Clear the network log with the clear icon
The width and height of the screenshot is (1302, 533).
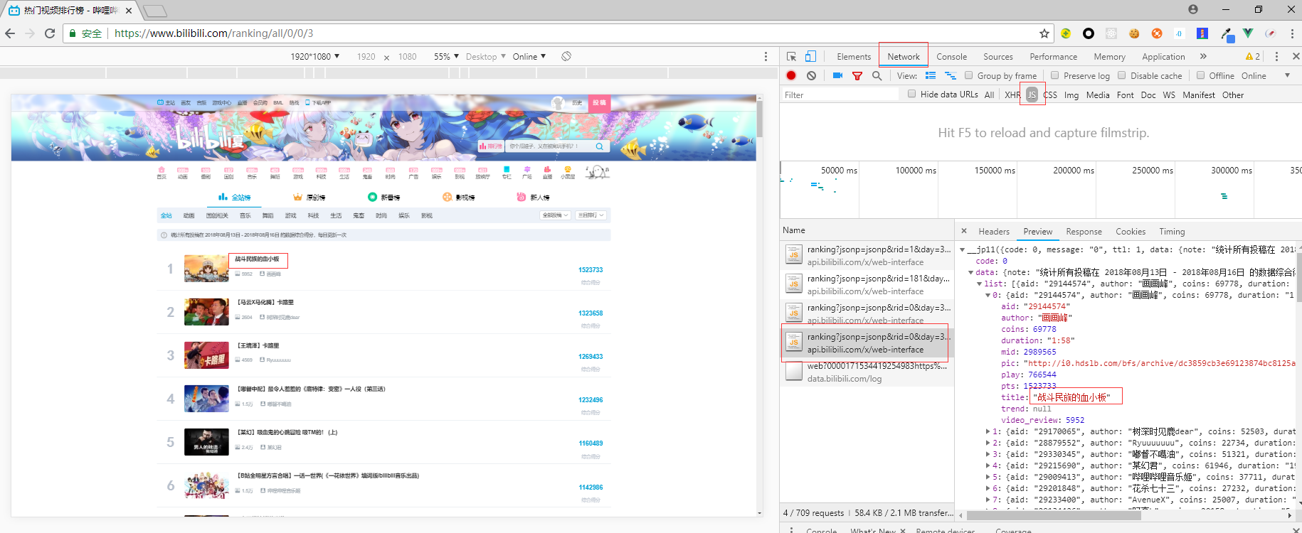[x=811, y=75]
